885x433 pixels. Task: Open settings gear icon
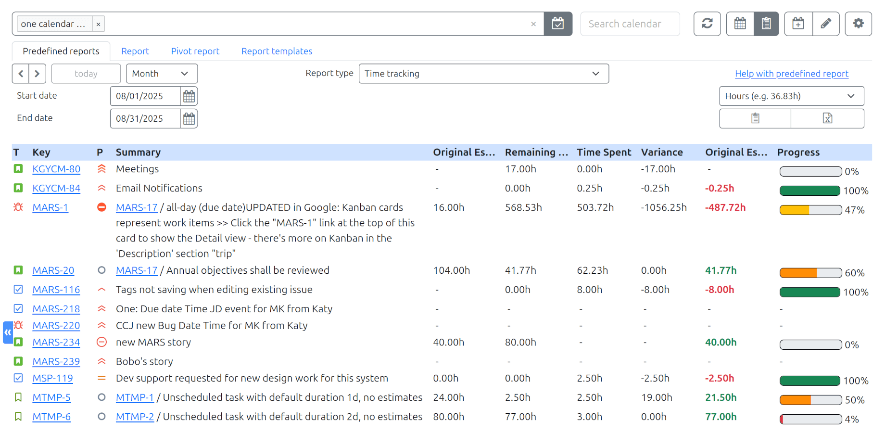tap(859, 24)
